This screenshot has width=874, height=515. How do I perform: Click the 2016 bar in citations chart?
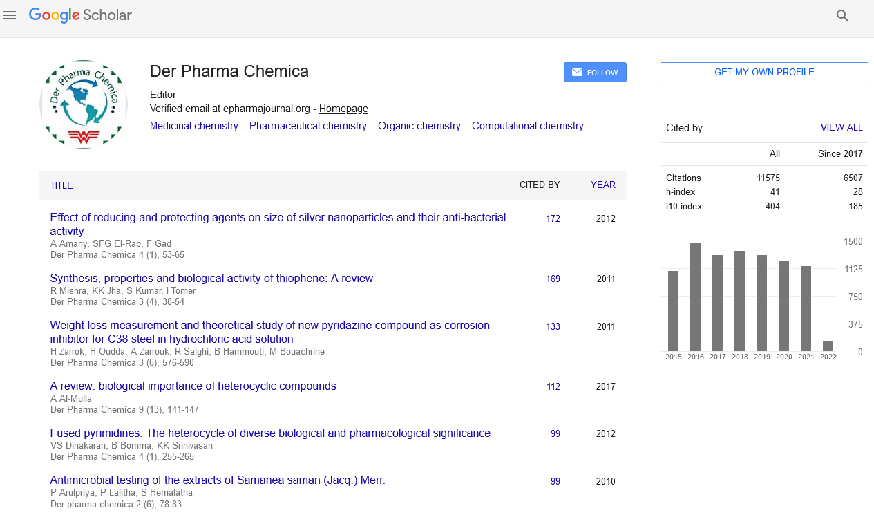point(695,297)
